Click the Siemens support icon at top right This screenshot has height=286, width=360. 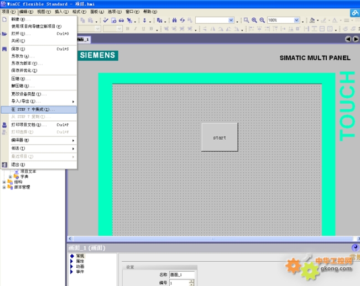point(354,13)
